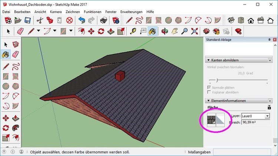Select the Pan hand tool
This screenshot has height=156, width=278.
(175, 31)
